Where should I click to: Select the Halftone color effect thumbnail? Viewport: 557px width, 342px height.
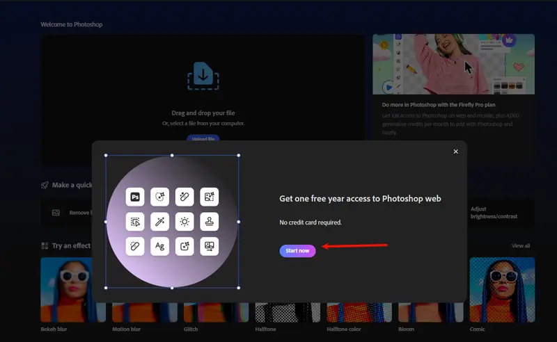359,312
